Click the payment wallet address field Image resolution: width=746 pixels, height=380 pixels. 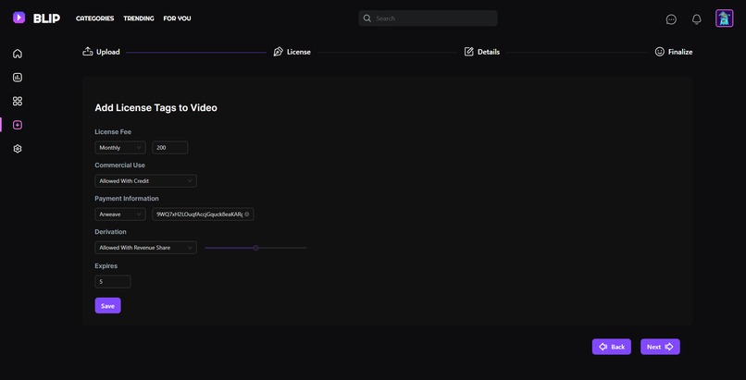tap(203, 215)
